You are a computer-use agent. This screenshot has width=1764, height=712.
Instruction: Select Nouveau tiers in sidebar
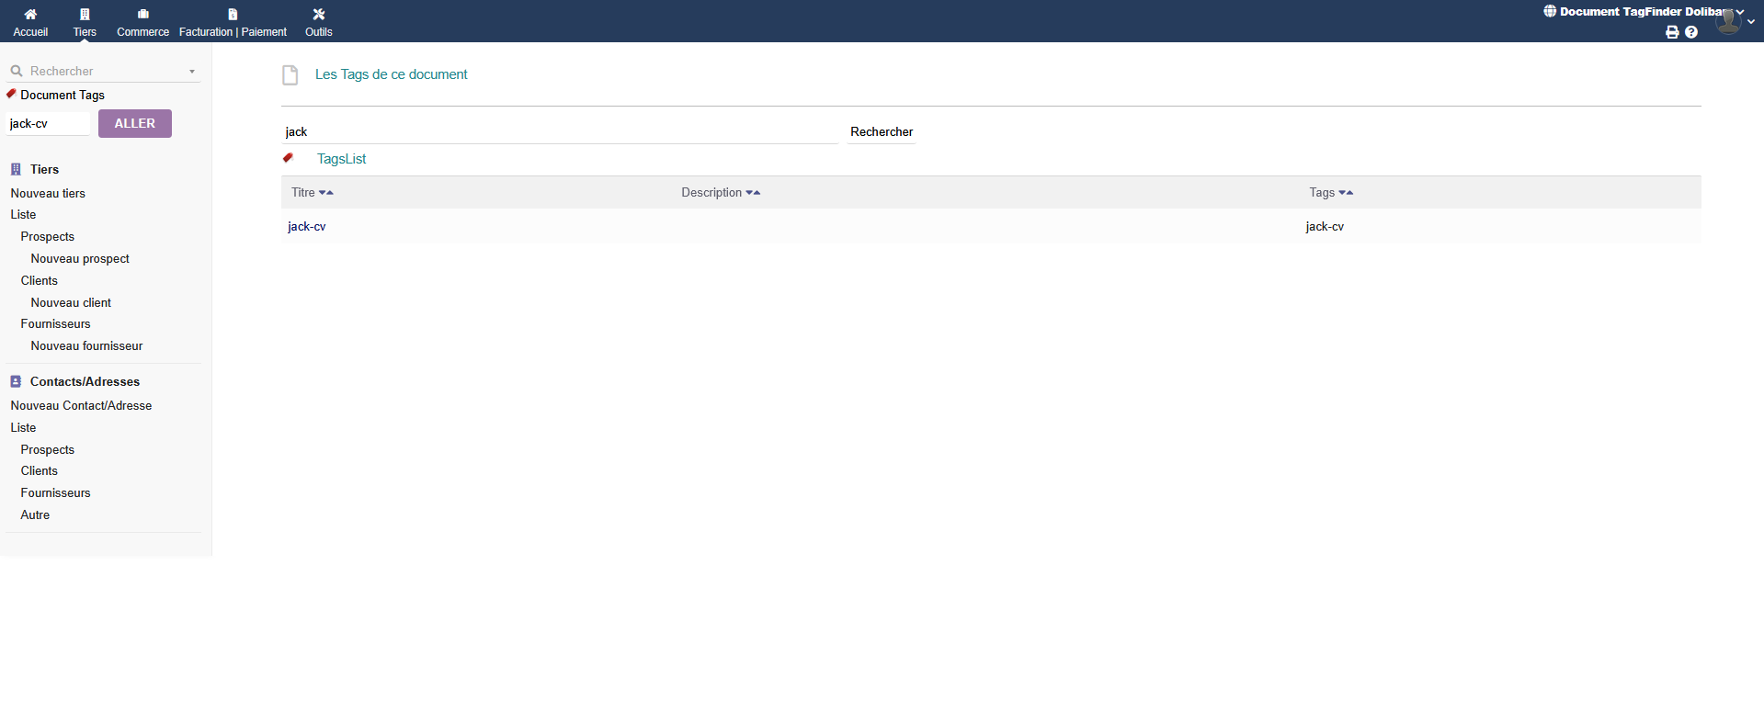(x=48, y=194)
